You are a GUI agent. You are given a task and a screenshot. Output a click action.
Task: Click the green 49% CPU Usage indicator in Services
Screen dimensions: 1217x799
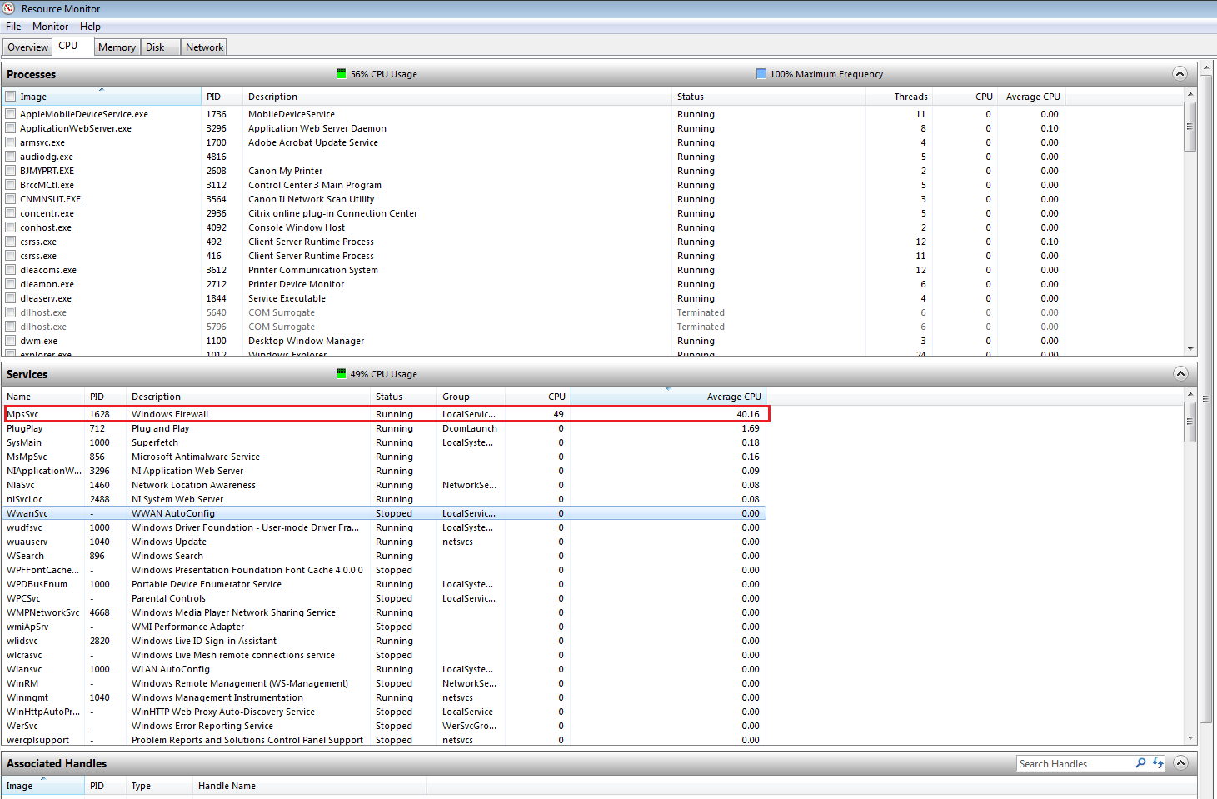click(x=342, y=374)
